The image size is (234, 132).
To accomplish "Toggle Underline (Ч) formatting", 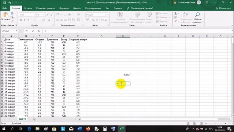I will click(x=28, y=20).
